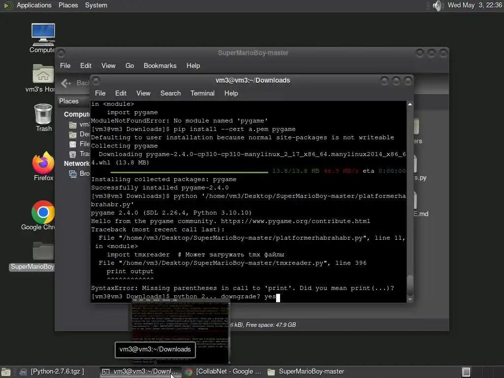Viewport: 504px width, 378px height.
Task: Open terminal File menu
Action: coord(100,93)
